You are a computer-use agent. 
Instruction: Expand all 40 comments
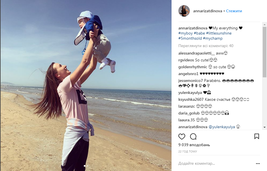click(x=206, y=46)
